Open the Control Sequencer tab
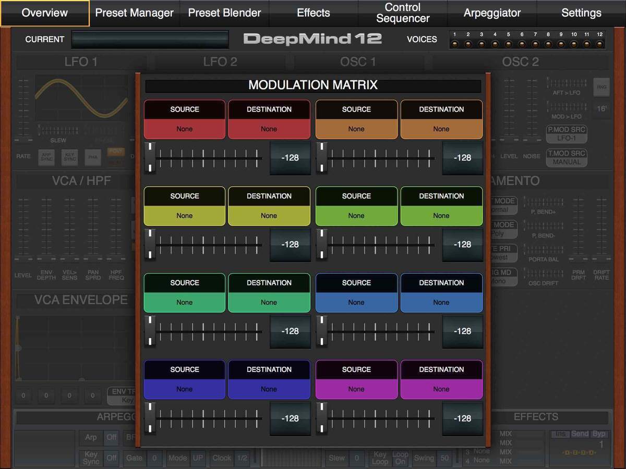Viewport: 626px width, 469px height. 403,13
